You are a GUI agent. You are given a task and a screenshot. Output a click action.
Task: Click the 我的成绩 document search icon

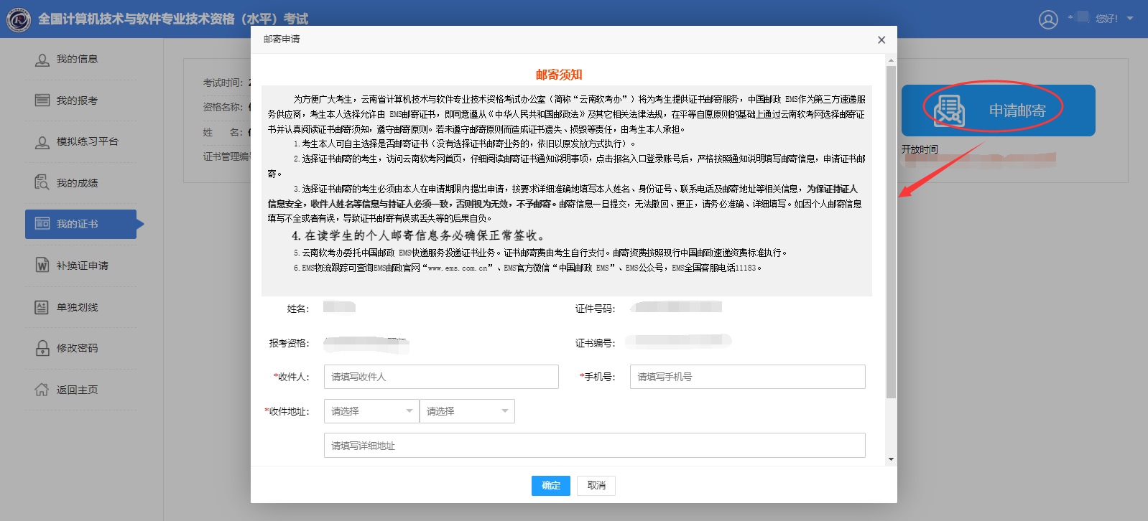point(42,183)
